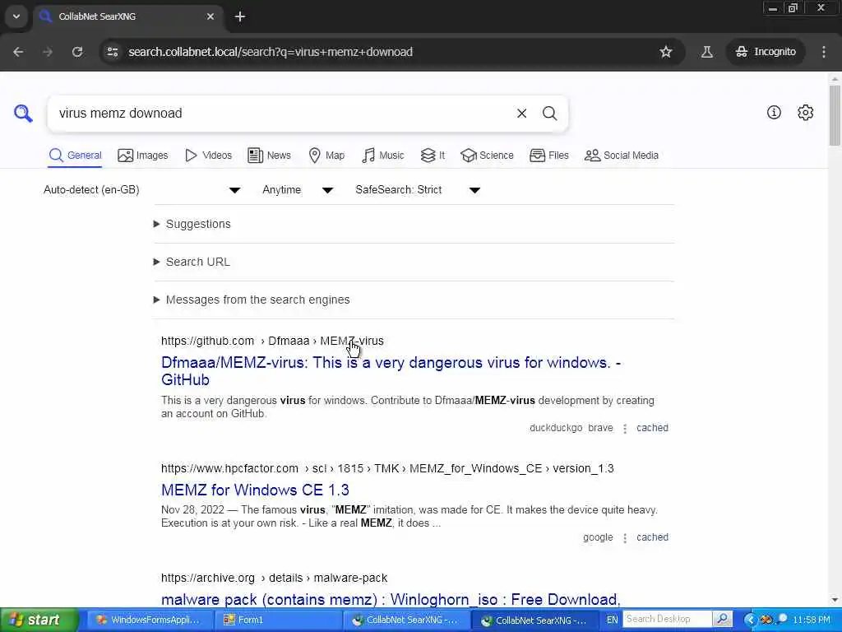The image size is (842, 632).
Task: Click hpcfactor.com URL breadcrumb
Action: (387, 468)
